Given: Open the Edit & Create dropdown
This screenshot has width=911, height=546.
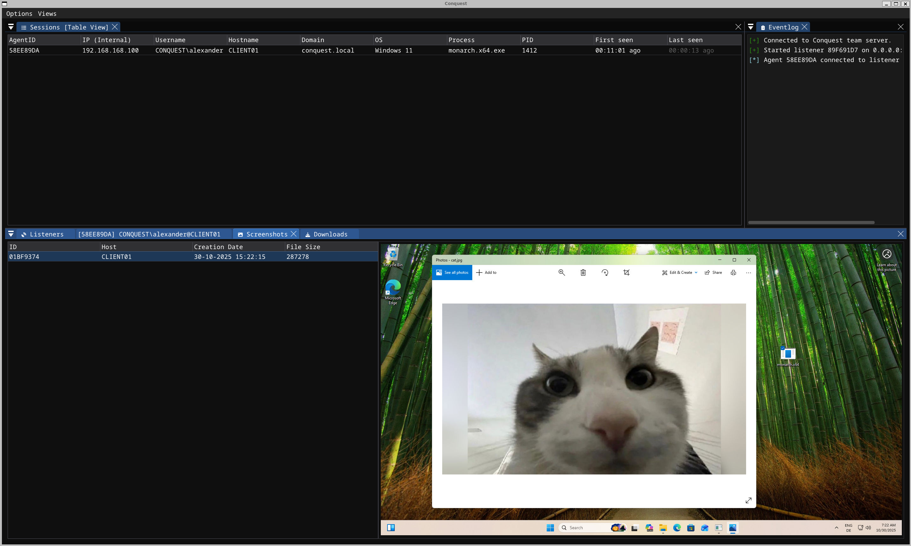Looking at the screenshot, I should [x=679, y=272].
